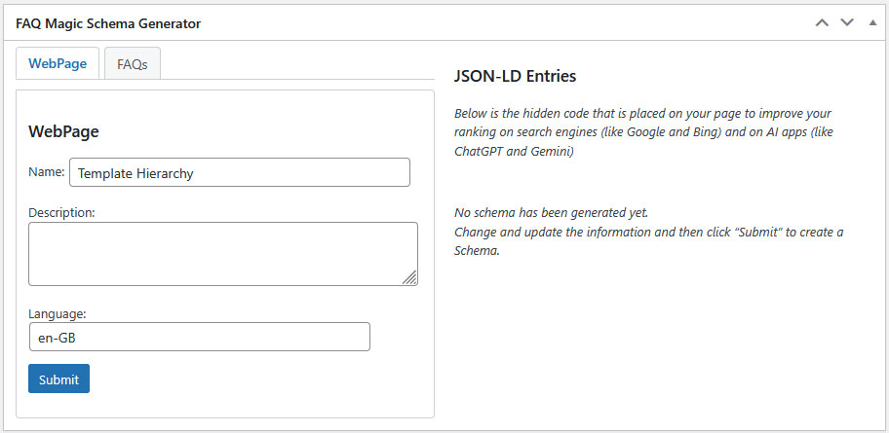Image resolution: width=889 pixels, height=433 pixels.
Task: Switch to the WebPage tab
Action: click(58, 63)
